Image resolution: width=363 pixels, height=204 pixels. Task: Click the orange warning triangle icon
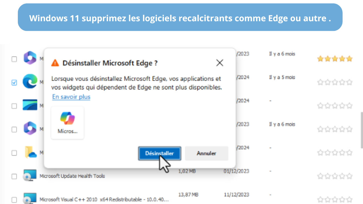55,63
